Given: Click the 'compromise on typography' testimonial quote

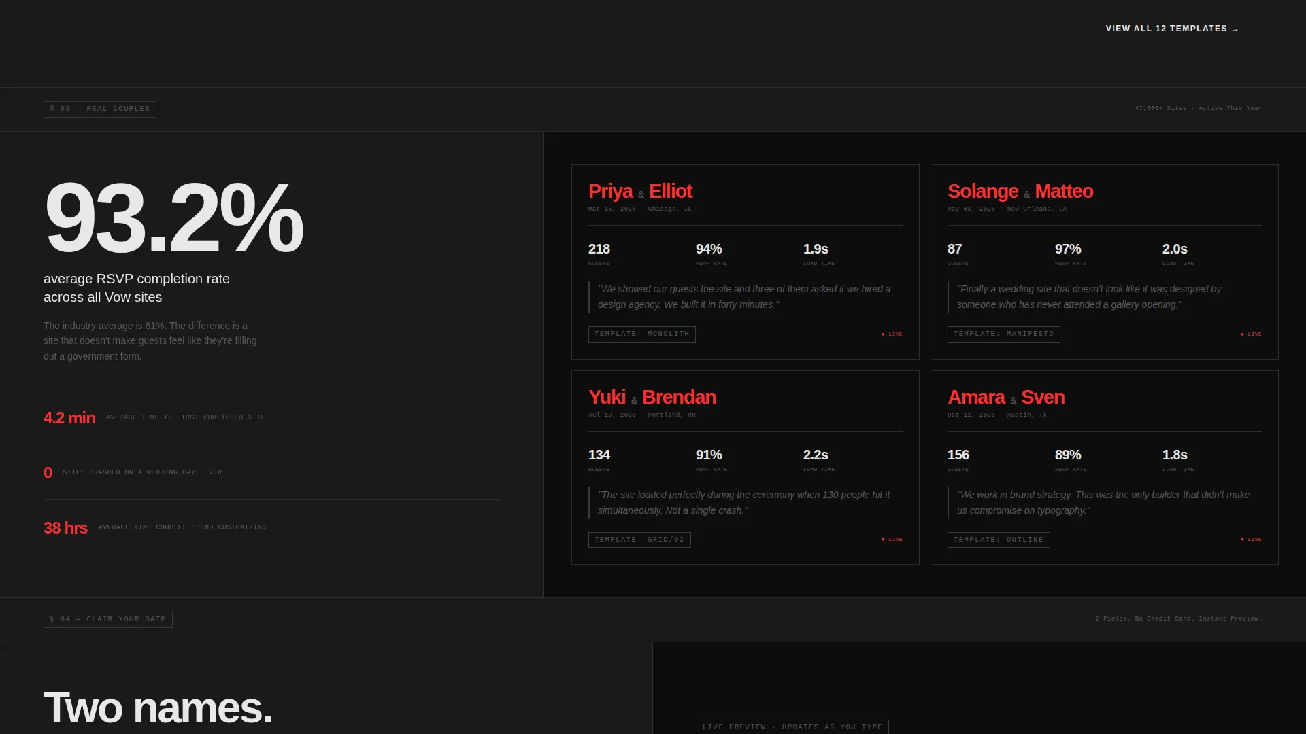Looking at the screenshot, I should 1105,503.
